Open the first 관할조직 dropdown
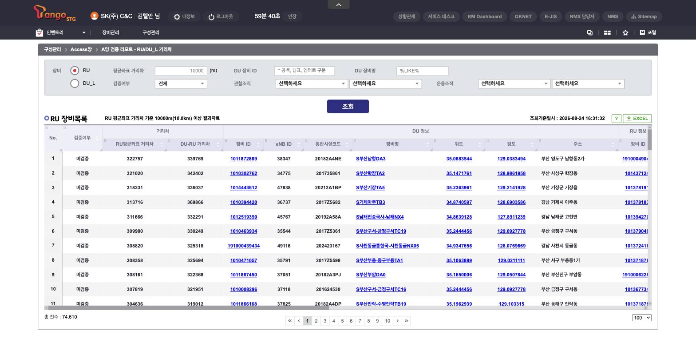696x343 pixels. [312, 84]
